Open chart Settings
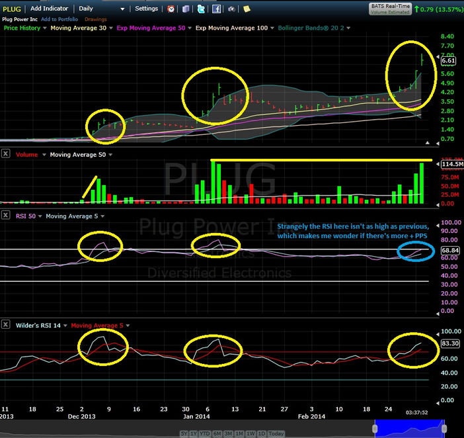 click(147, 9)
